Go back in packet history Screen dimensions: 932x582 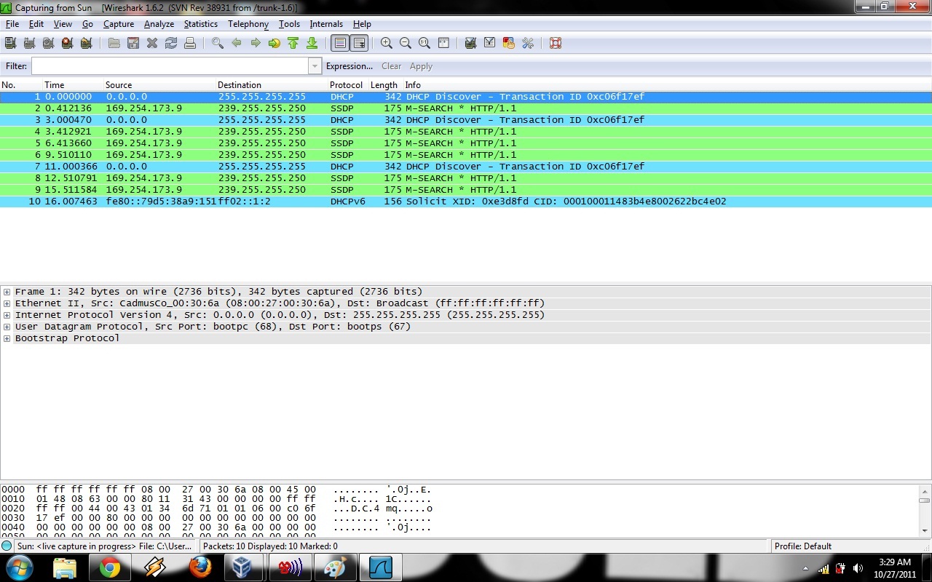click(x=237, y=43)
